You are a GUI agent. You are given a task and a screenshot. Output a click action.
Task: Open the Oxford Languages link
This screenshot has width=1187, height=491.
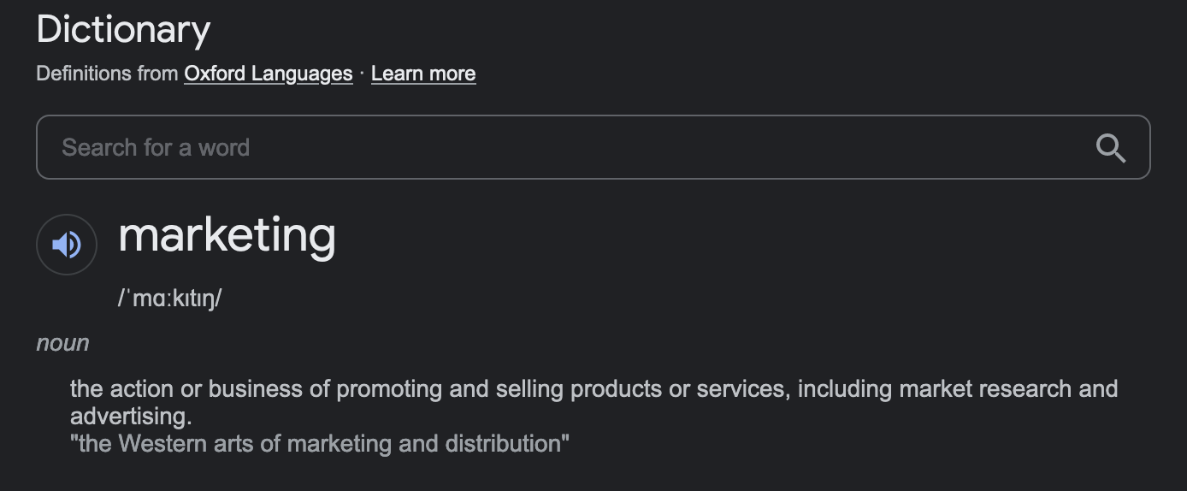(x=269, y=74)
